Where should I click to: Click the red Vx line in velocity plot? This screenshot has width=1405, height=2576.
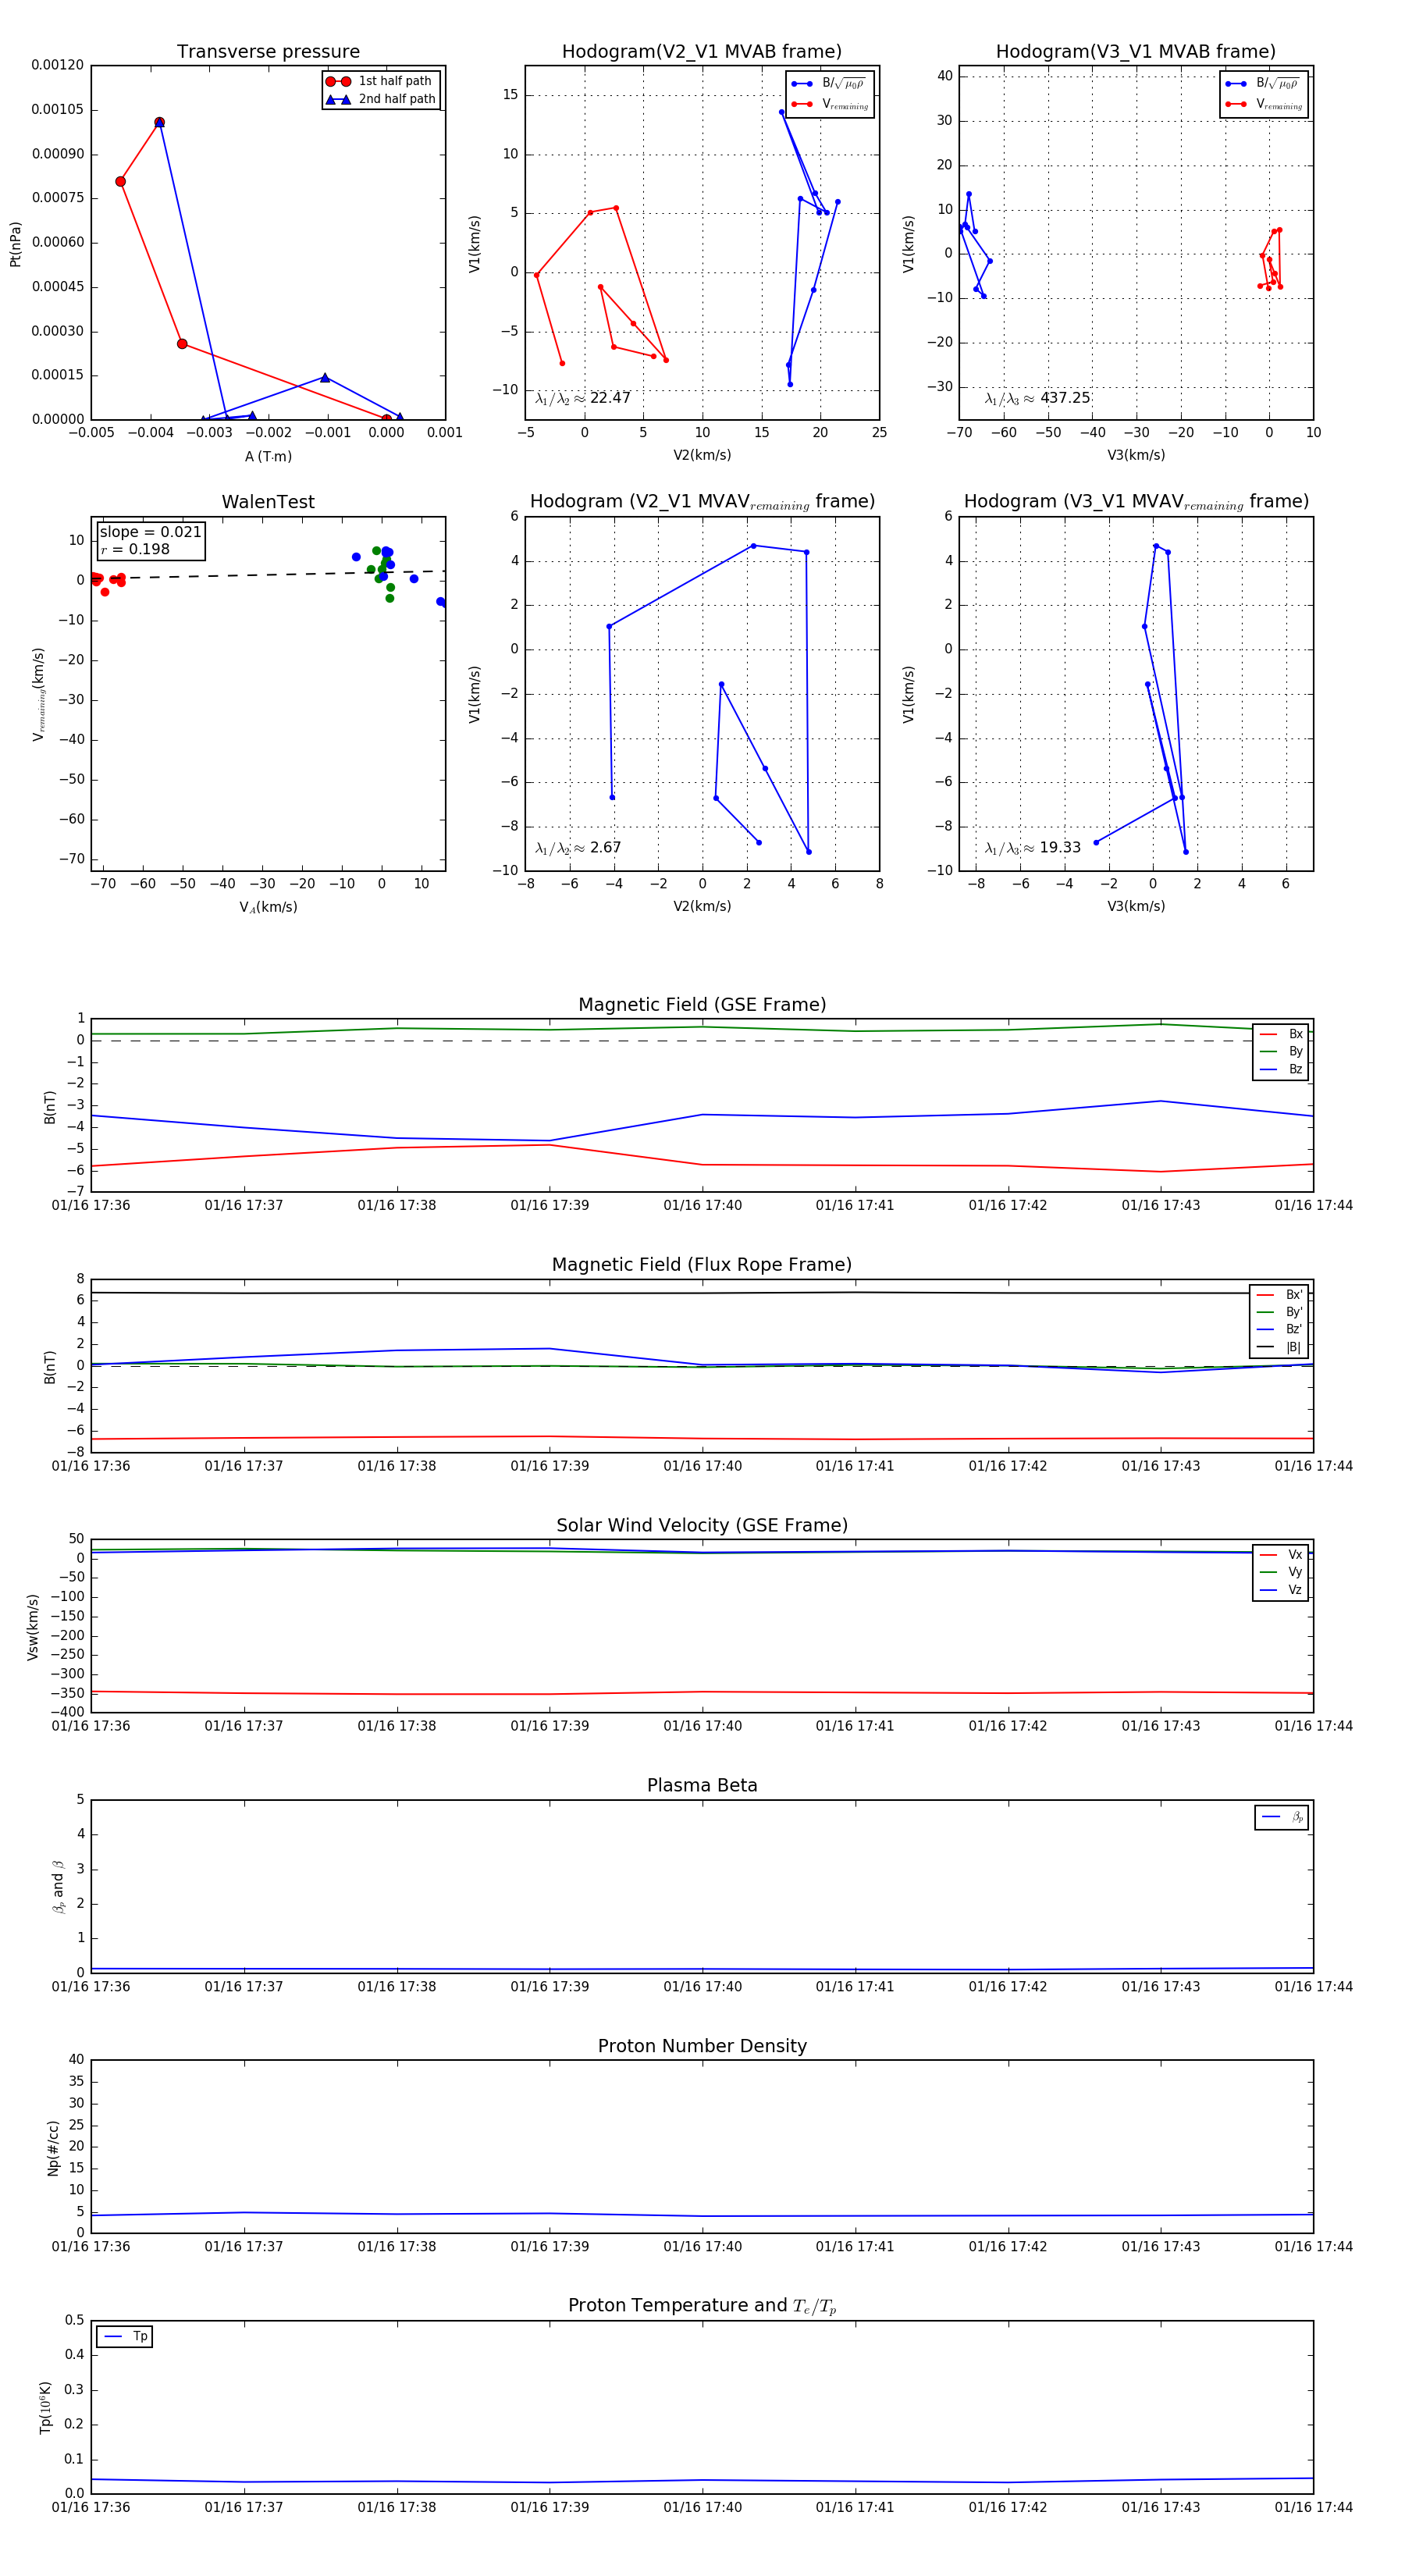[702, 1692]
